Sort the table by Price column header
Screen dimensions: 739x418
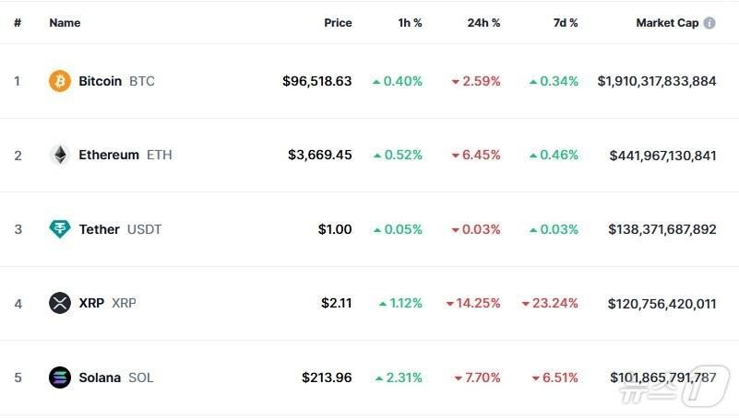click(338, 23)
